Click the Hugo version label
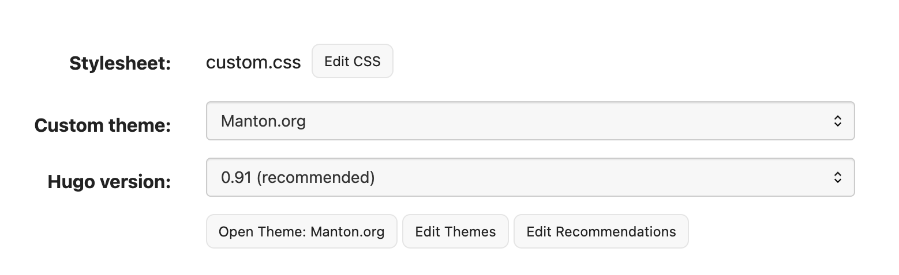 click(109, 182)
